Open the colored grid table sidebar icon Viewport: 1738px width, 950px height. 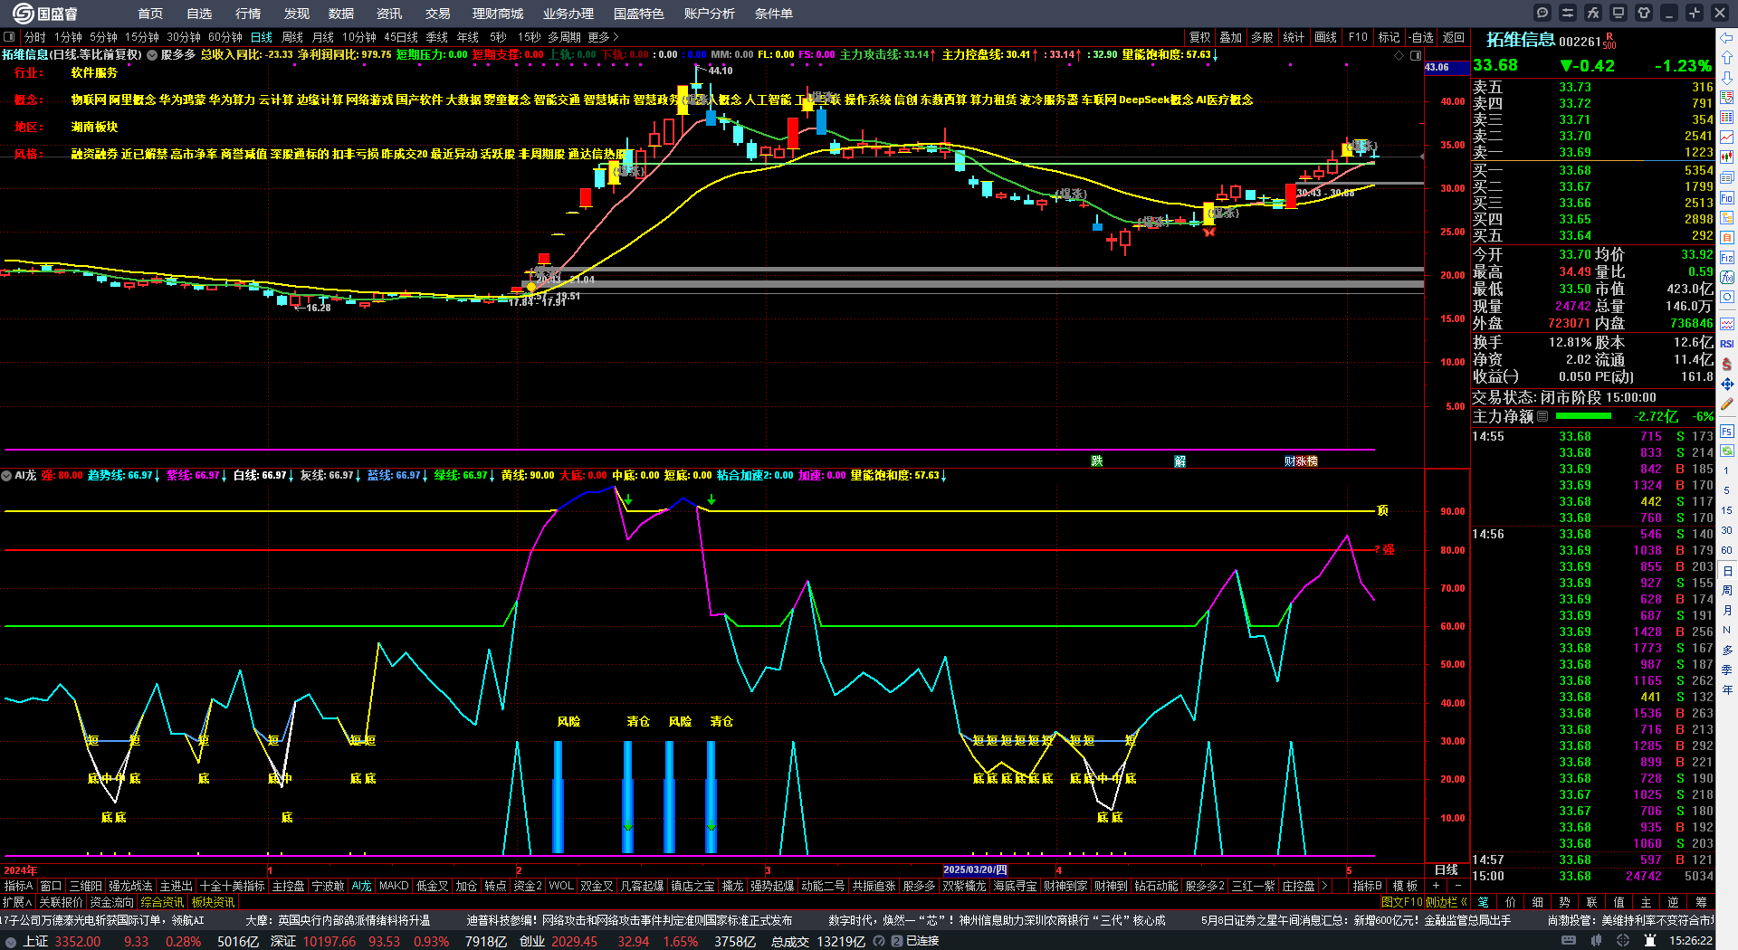(x=1727, y=118)
